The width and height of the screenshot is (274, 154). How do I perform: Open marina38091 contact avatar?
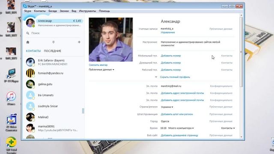click(30, 128)
